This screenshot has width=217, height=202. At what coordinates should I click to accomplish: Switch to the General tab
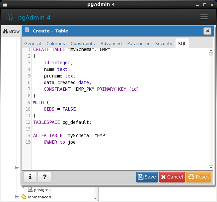pos(33,44)
